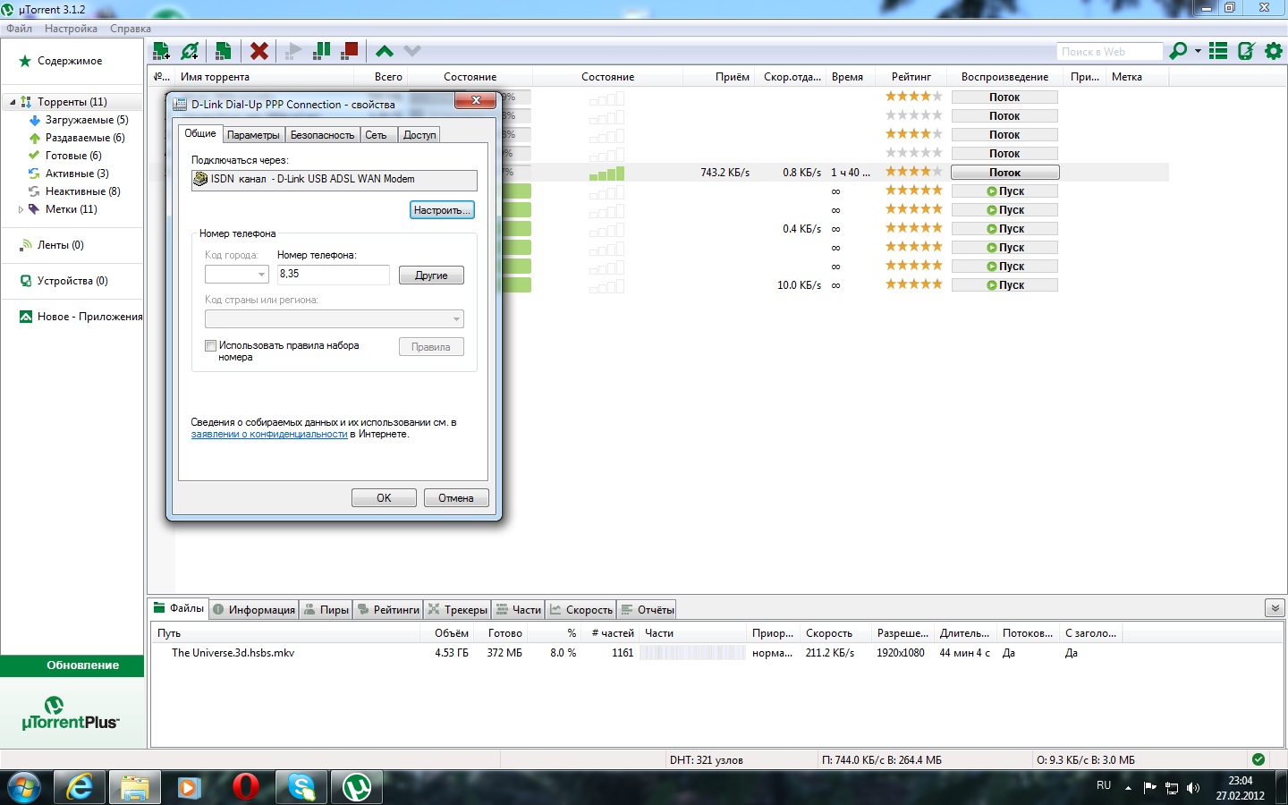Launch Internet Explorer from the taskbar
The image size is (1288, 805).
click(80, 787)
